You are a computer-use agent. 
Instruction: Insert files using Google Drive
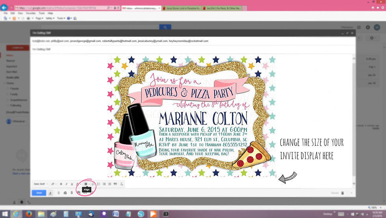pyautogui.click(x=65, y=193)
